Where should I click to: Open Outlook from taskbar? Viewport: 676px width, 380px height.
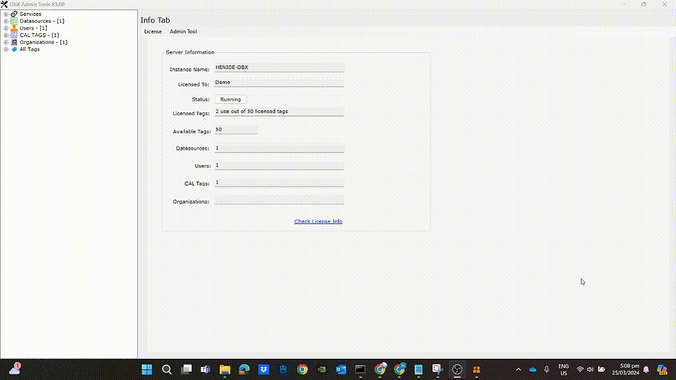pyautogui.click(x=341, y=369)
